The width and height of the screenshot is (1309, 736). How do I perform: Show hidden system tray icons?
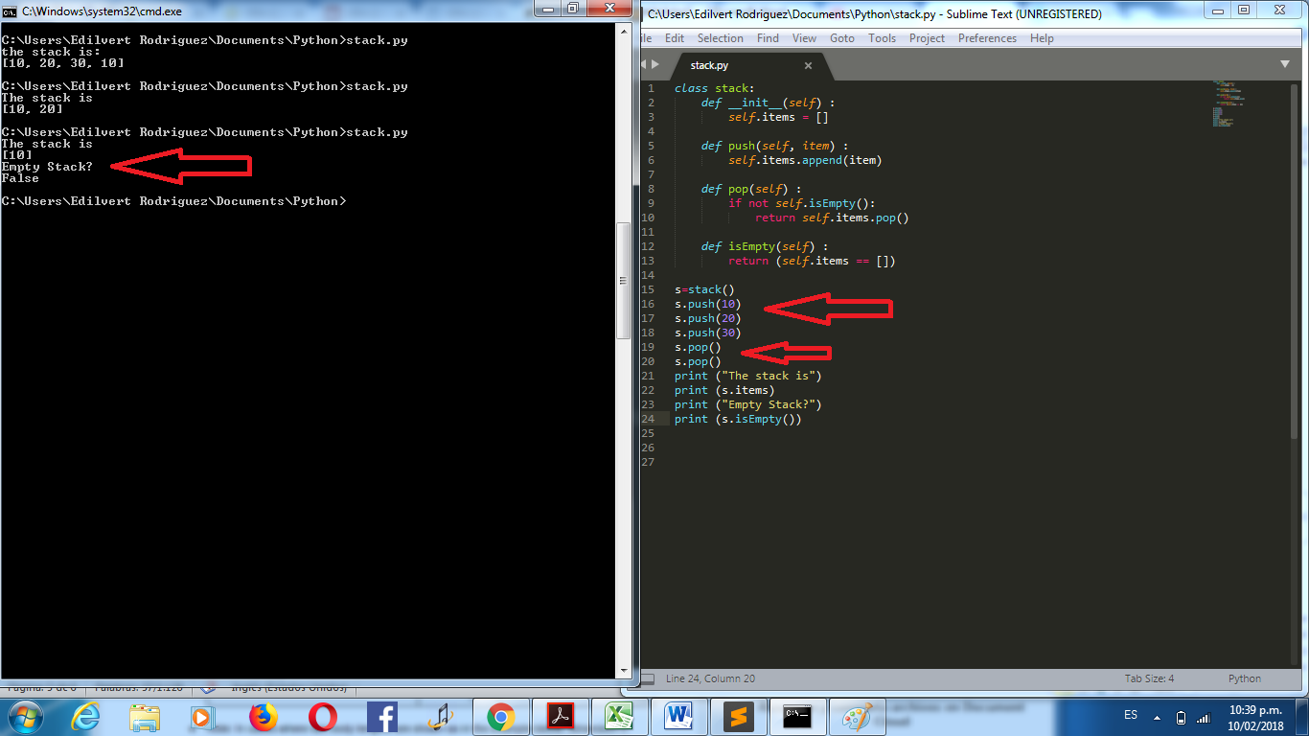click(x=1157, y=717)
